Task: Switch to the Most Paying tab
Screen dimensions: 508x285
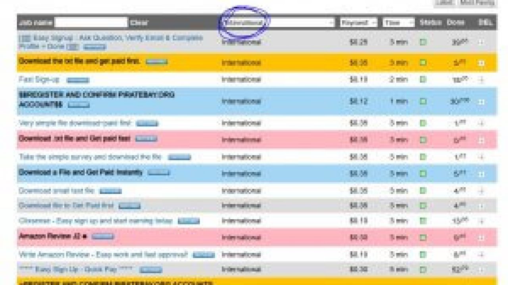Action: coord(477,3)
